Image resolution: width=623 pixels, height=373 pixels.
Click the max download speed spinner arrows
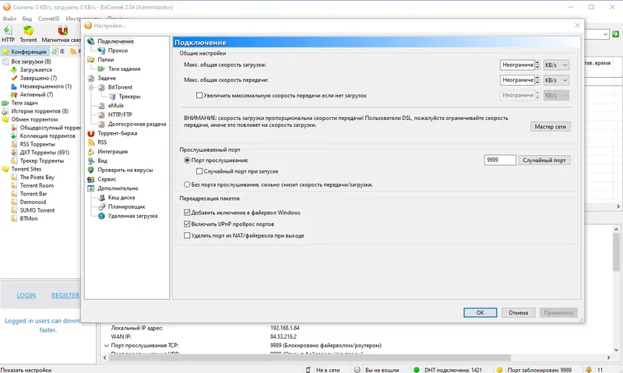(x=537, y=65)
